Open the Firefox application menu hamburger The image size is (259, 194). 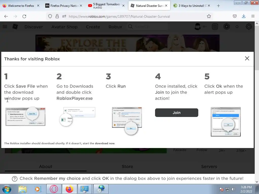(x=253, y=16)
